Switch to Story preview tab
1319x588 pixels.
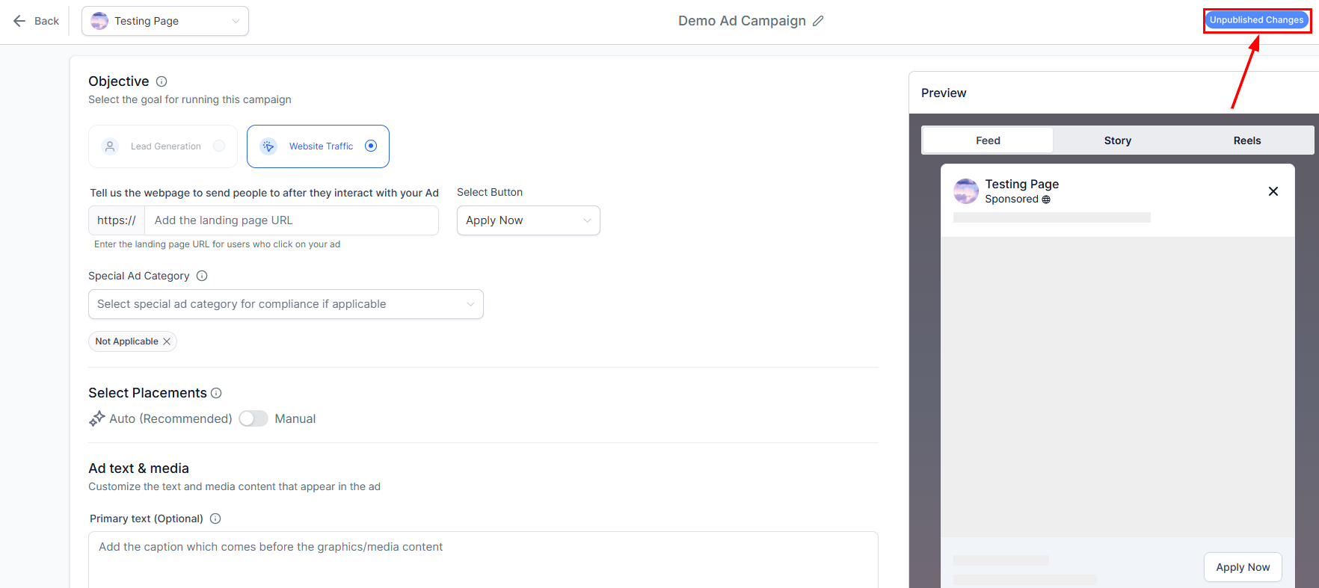pyautogui.click(x=1118, y=140)
